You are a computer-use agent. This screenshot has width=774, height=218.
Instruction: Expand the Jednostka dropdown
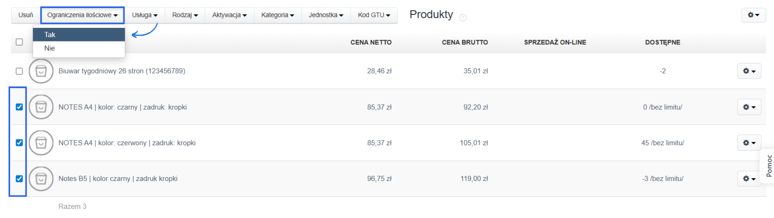[326, 15]
